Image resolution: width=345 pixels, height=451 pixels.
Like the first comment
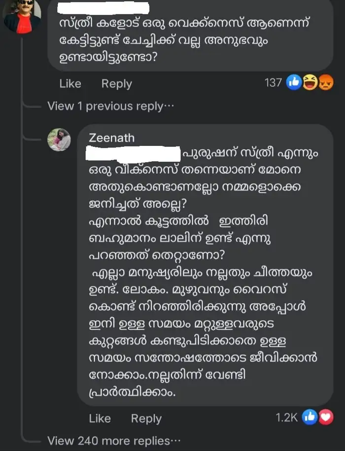point(70,83)
